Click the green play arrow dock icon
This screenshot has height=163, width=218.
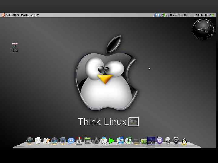click(112, 141)
